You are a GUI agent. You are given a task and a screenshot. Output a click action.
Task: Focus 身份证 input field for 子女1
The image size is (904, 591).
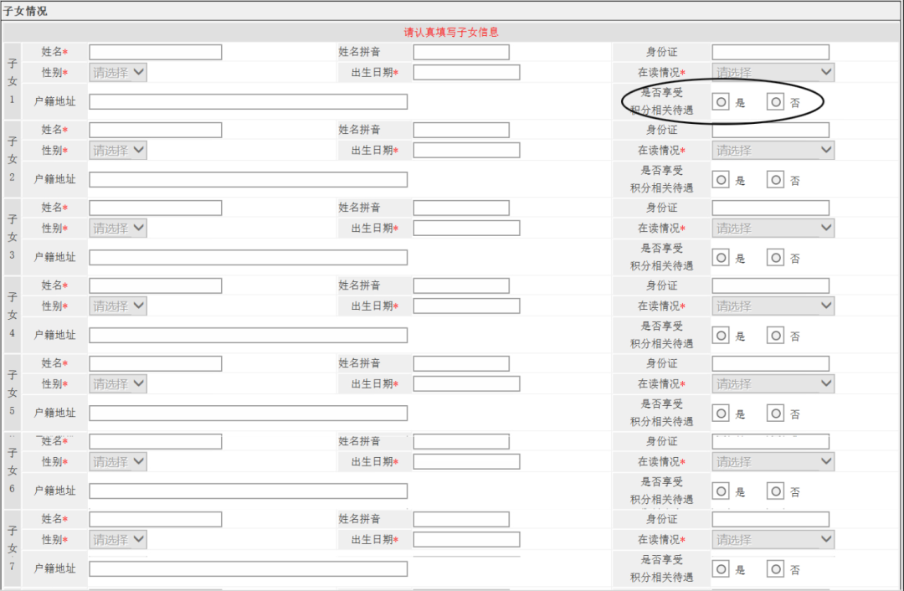770,52
